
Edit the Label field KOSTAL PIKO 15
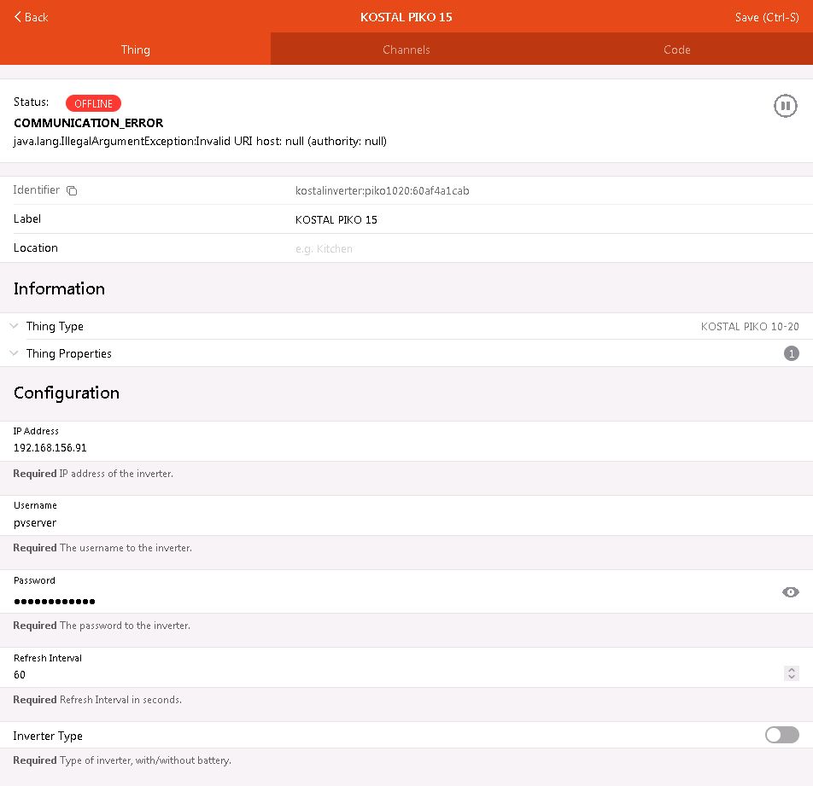[547, 219]
